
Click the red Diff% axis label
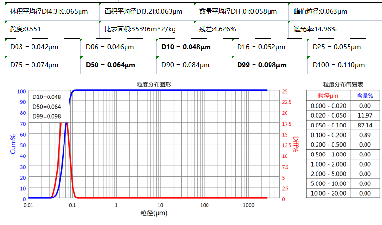click(x=295, y=144)
